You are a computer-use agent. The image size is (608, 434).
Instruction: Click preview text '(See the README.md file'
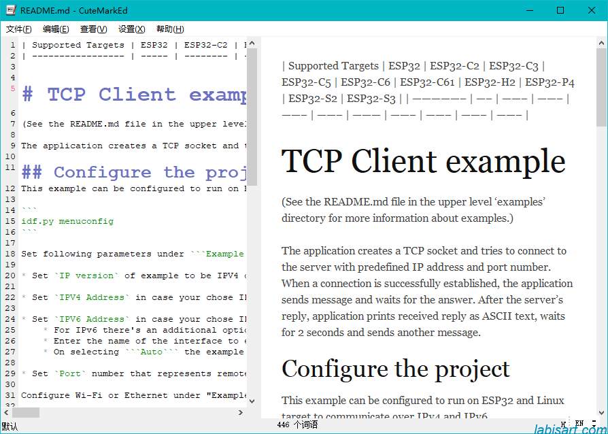tap(413, 210)
